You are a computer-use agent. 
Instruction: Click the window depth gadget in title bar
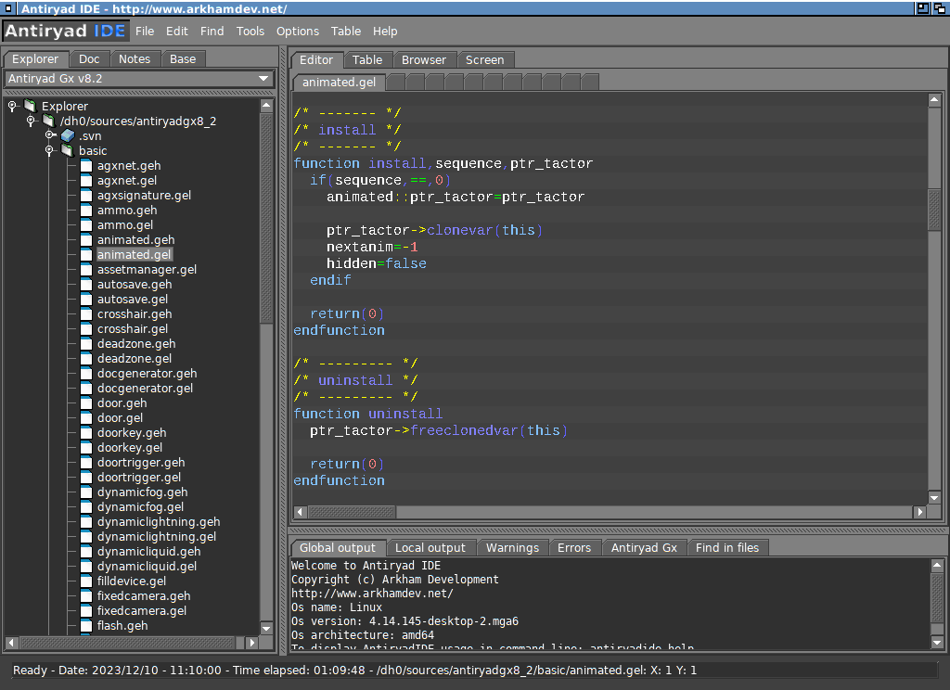tap(940, 8)
